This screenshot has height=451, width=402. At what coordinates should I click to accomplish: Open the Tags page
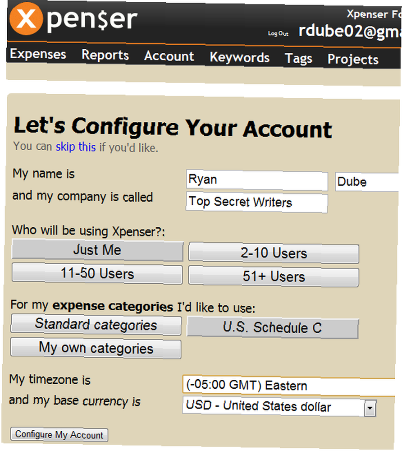point(298,59)
